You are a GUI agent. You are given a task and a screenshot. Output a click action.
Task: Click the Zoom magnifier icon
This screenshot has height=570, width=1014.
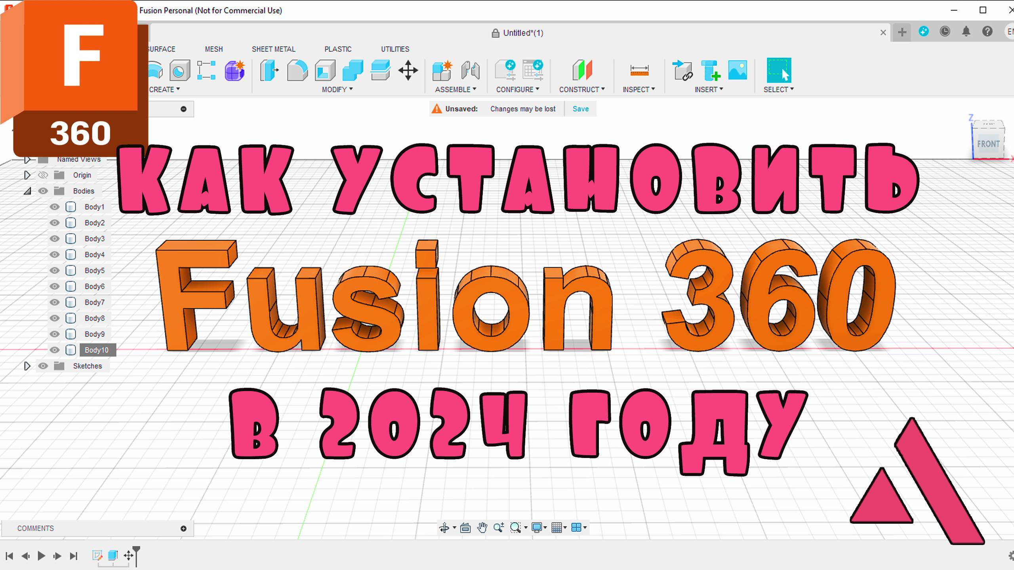pyautogui.click(x=499, y=527)
